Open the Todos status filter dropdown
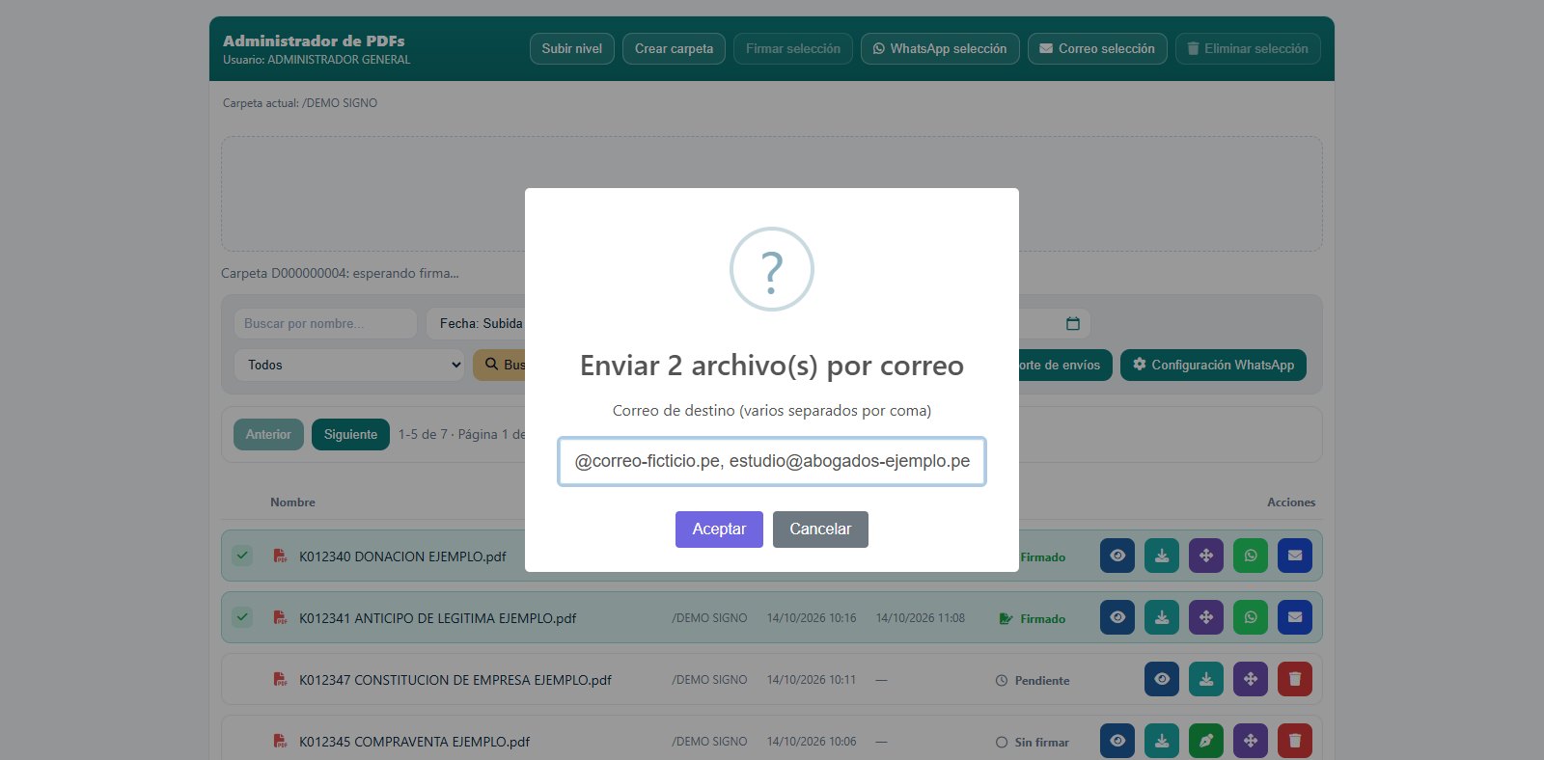Image resolution: width=1544 pixels, height=760 pixels. tap(349, 365)
